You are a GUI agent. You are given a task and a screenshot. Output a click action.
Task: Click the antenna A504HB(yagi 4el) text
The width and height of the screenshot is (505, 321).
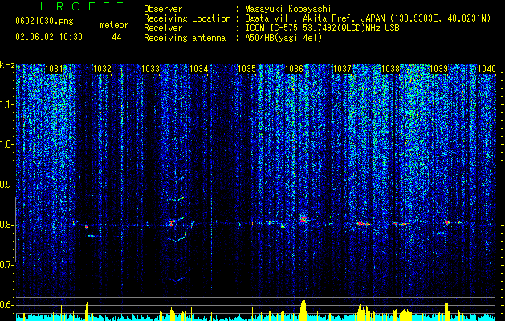[283, 38]
